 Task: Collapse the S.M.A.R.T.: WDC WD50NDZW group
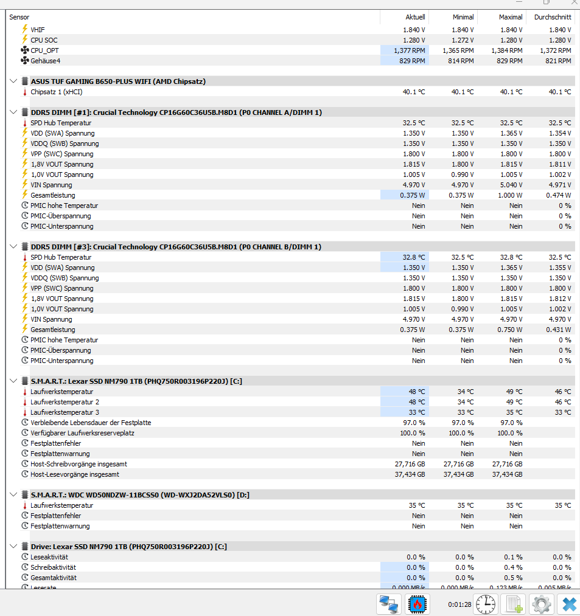(x=13, y=494)
